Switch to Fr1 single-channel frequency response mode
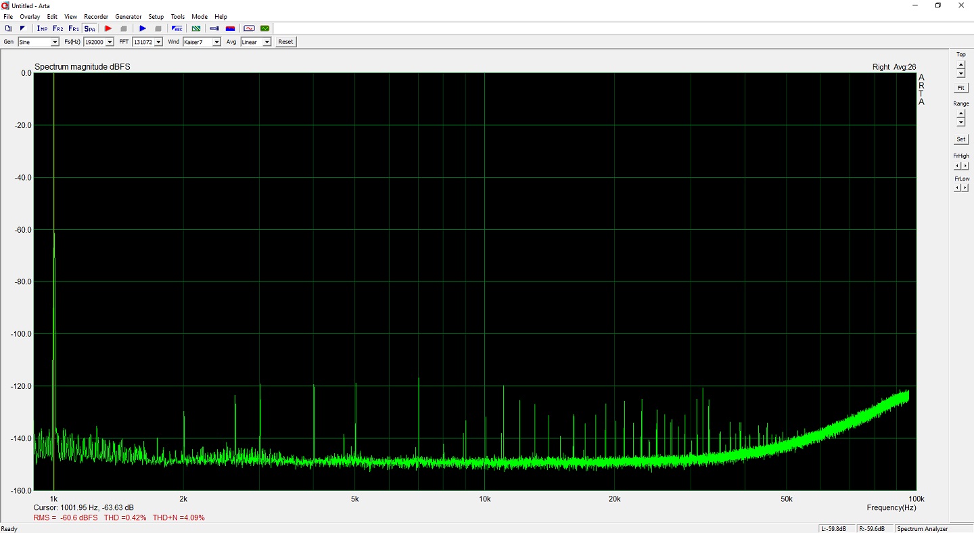 (74, 28)
